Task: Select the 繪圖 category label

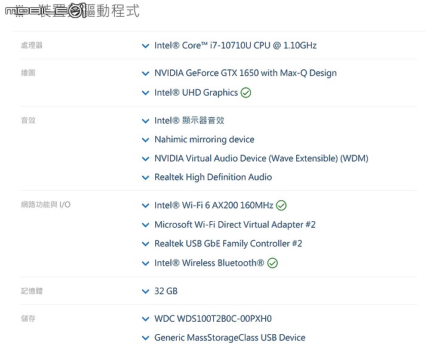Action: [28, 73]
